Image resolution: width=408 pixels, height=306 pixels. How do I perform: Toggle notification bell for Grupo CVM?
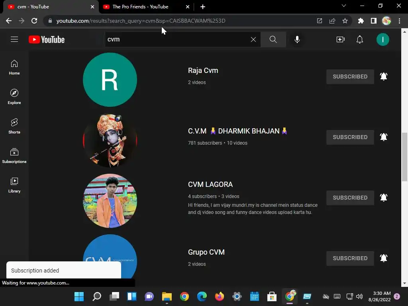click(x=384, y=258)
